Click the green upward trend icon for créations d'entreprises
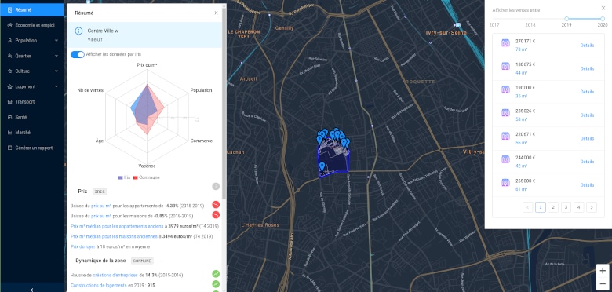This screenshot has width=612, height=292. pyautogui.click(x=216, y=275)
